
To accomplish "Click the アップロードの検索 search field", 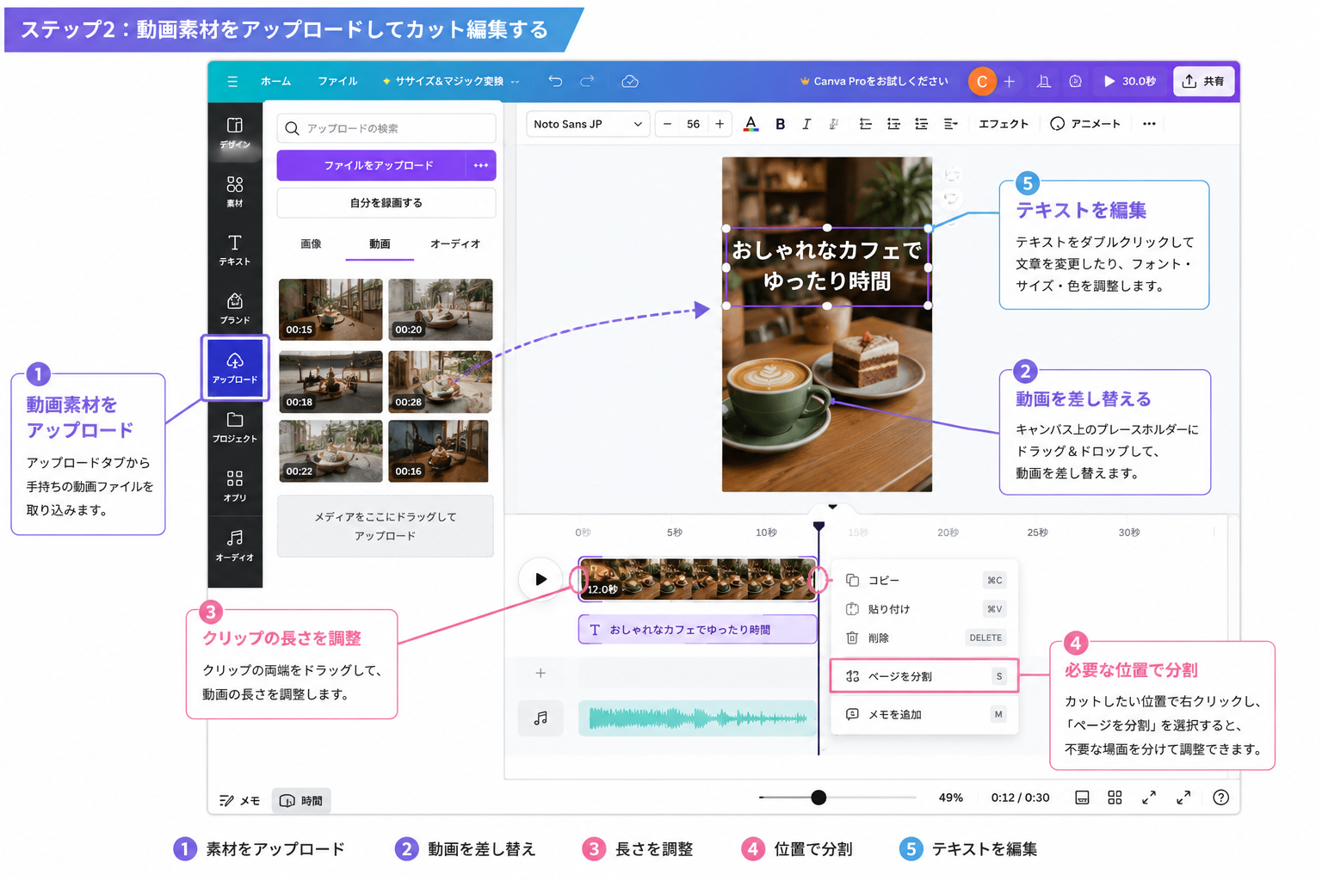I will [x=386, y=128].
